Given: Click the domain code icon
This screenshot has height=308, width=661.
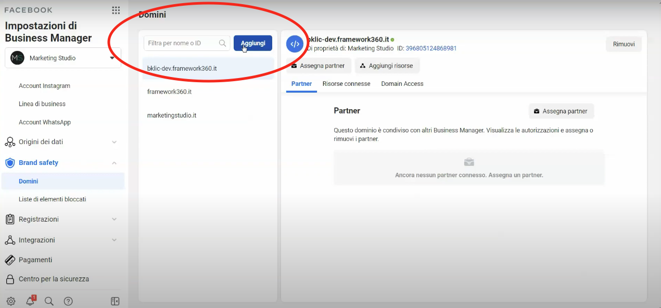Looking at the screenshot, I should click(295, 44).
